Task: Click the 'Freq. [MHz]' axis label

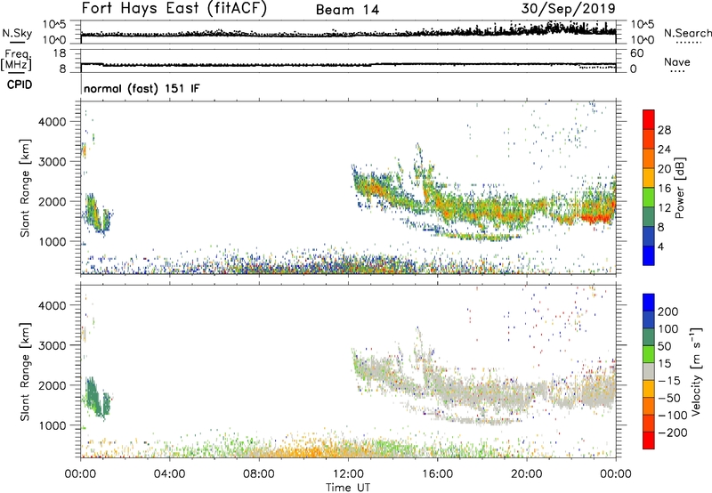Action: tap(16, 60)
